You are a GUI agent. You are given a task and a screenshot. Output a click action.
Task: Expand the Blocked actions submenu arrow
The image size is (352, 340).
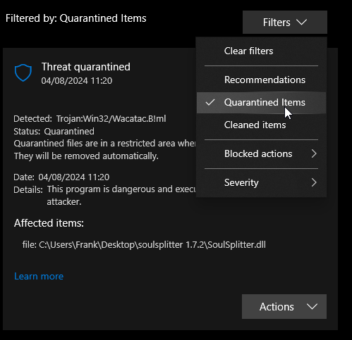(314, 153)
